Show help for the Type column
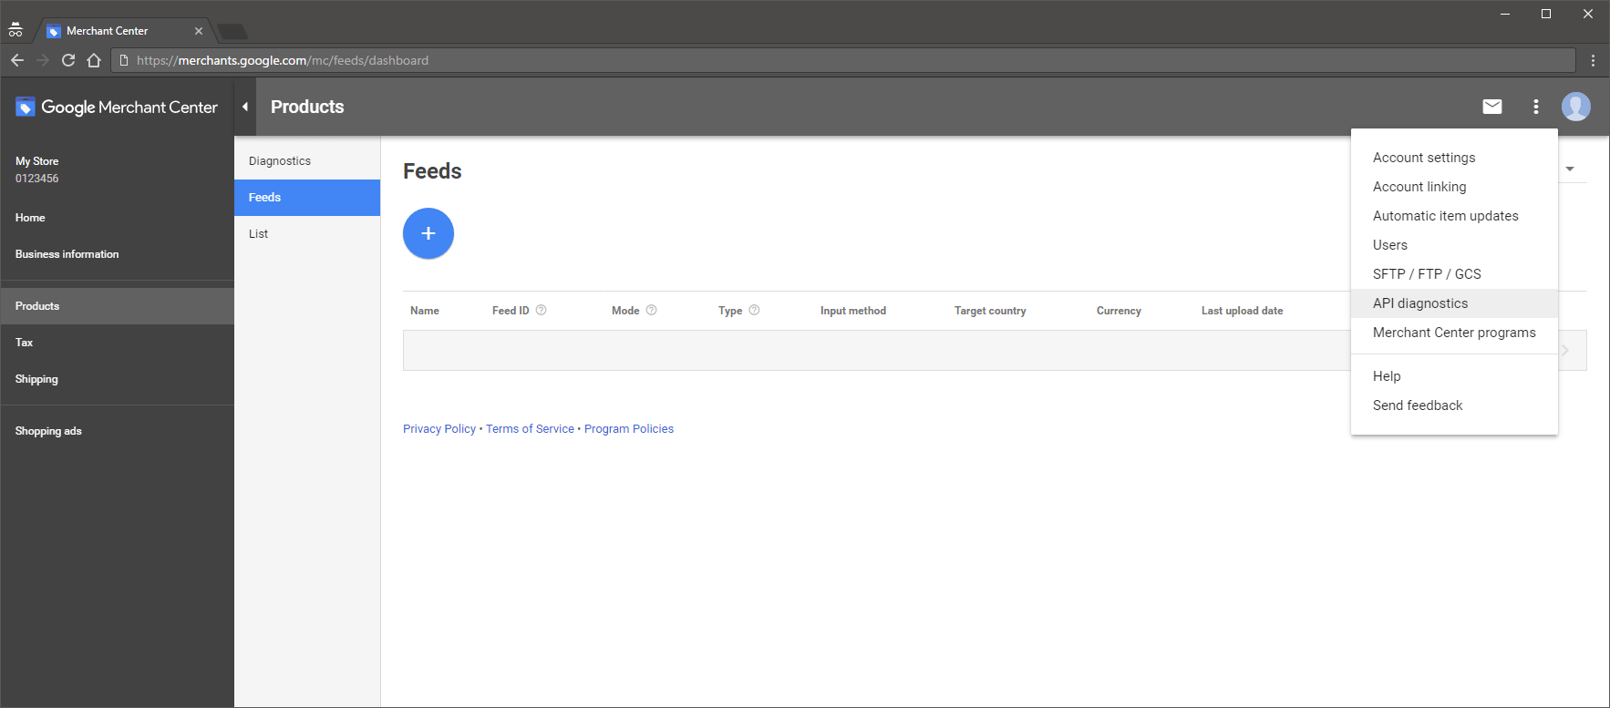Image resolution: width=1610 pixels, height=708 pixels. point(754,310)
